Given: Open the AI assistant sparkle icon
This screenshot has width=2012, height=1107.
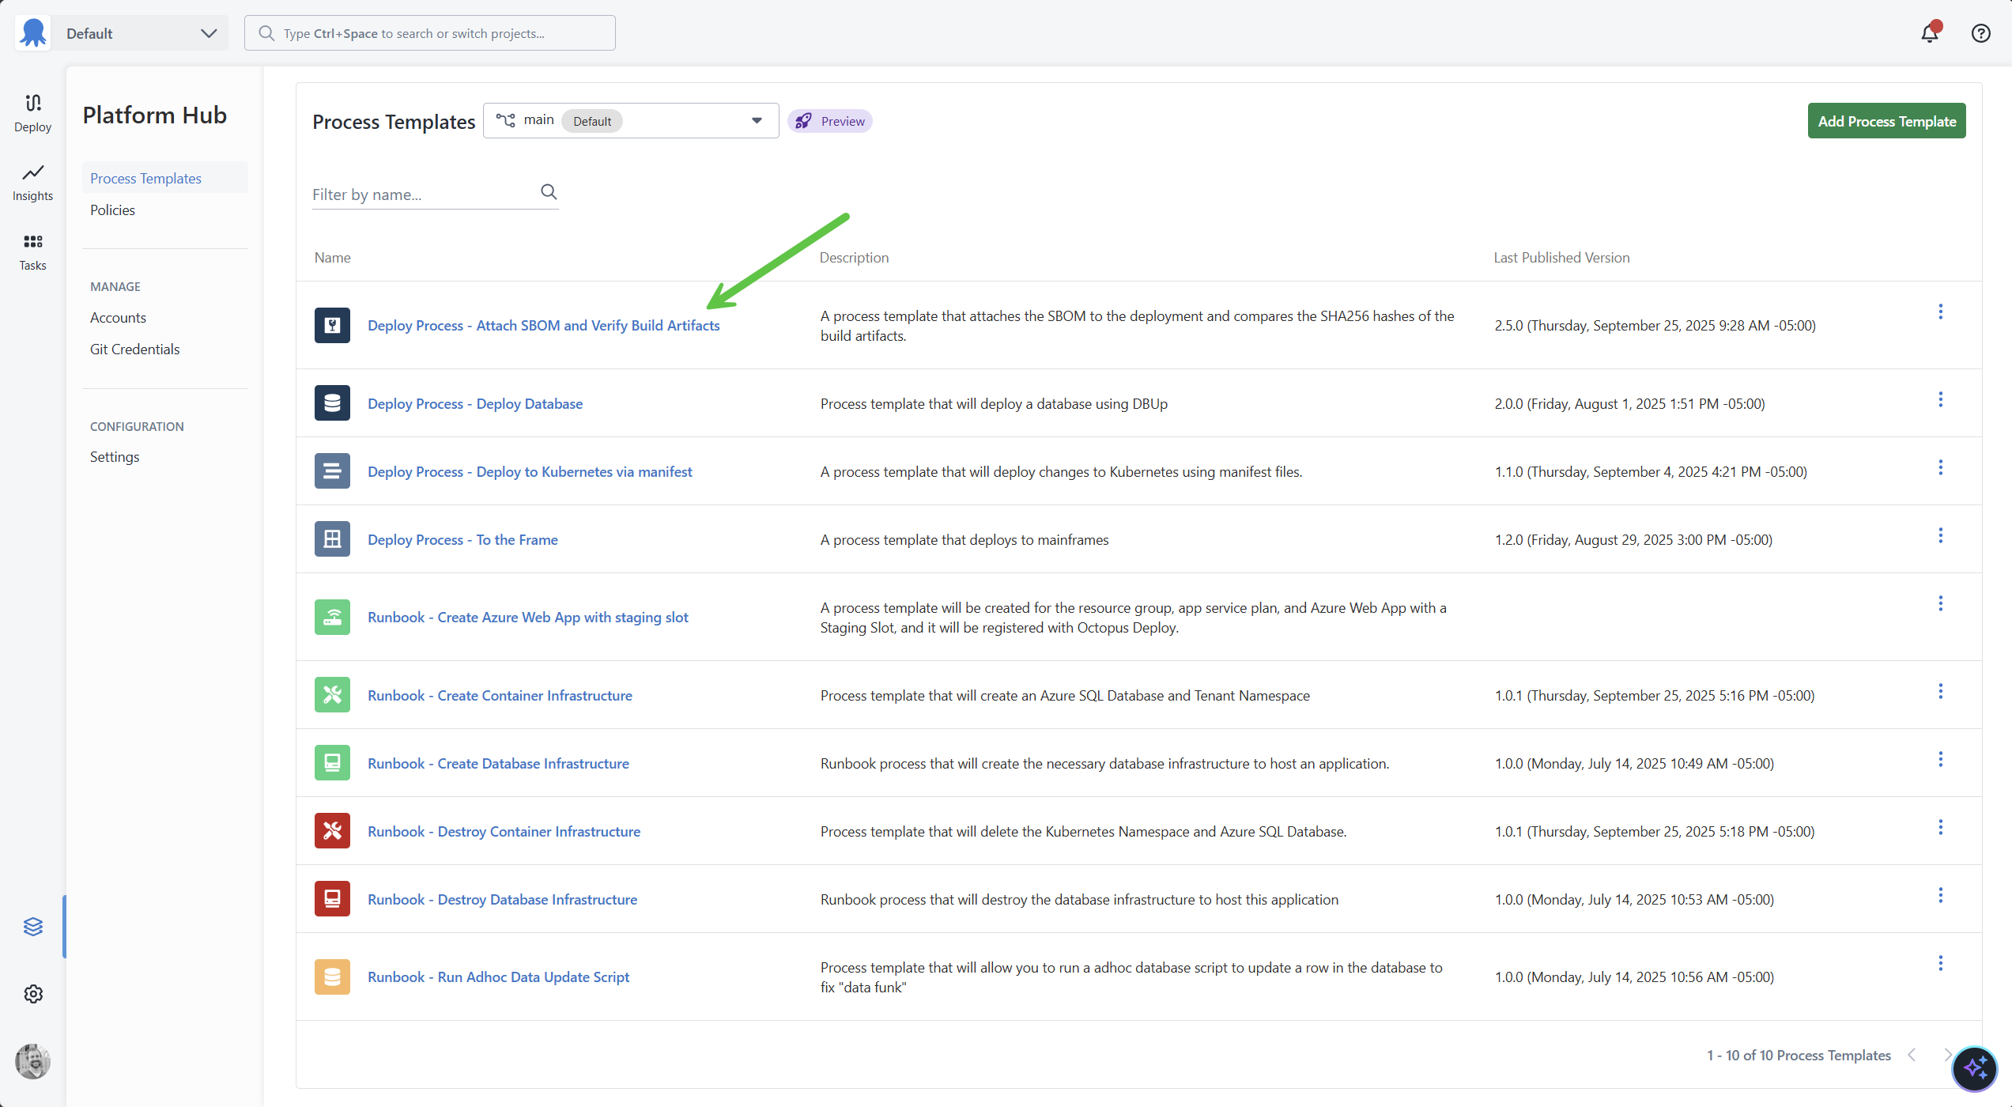Looking at the screenshot, I should (1974, 1068).
